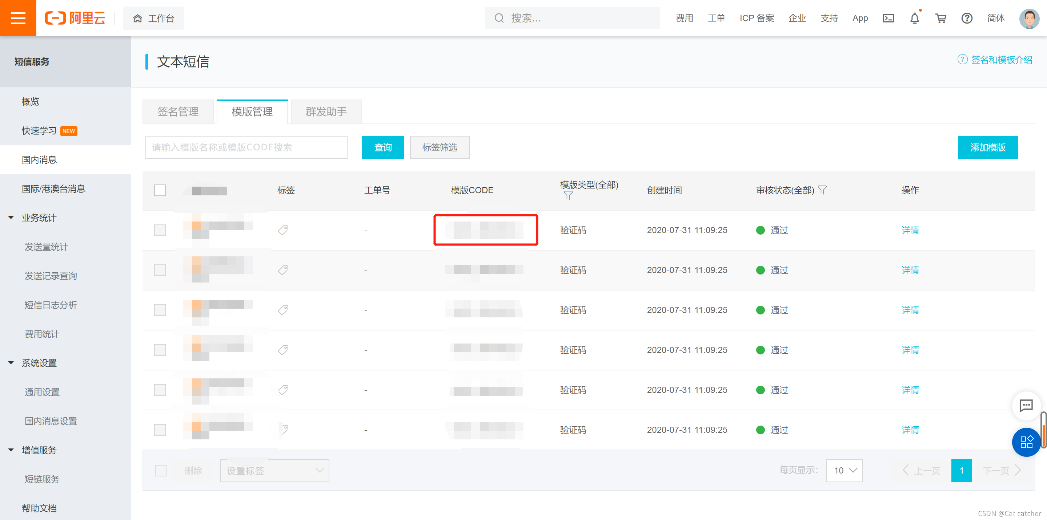Switch language via 简体
The height and width of the screenshot is (520, 1047).
996,18
